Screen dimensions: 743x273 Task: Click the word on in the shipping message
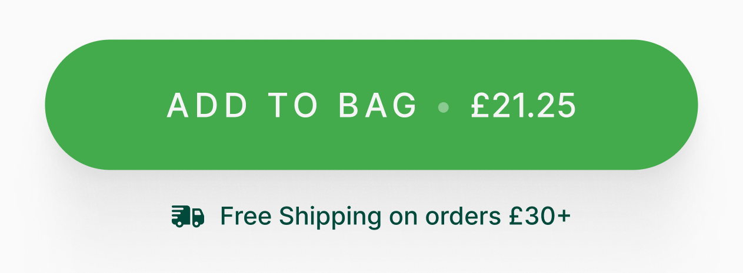pos(404,218)
